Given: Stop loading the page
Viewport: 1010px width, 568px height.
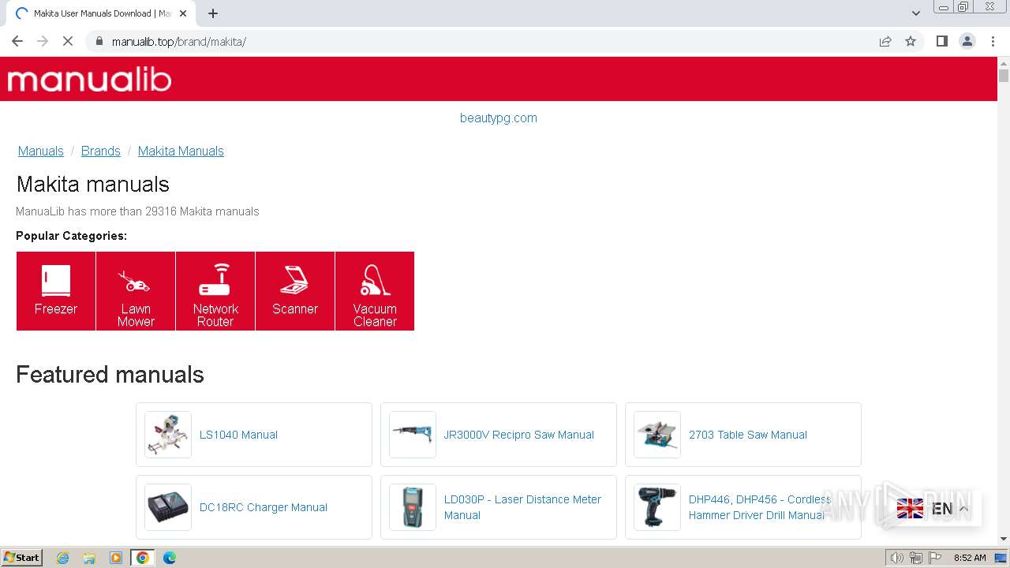Looking at the screenshot, I should click(68, 41).
